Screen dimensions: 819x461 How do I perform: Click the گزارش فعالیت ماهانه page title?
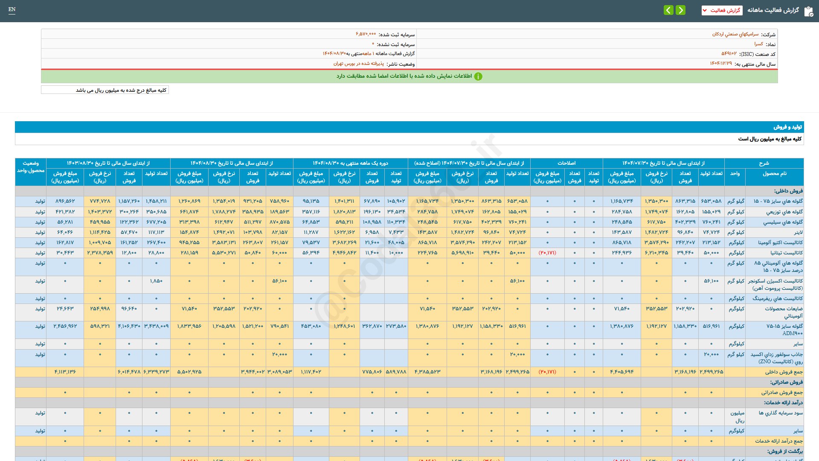coord(773,10)
